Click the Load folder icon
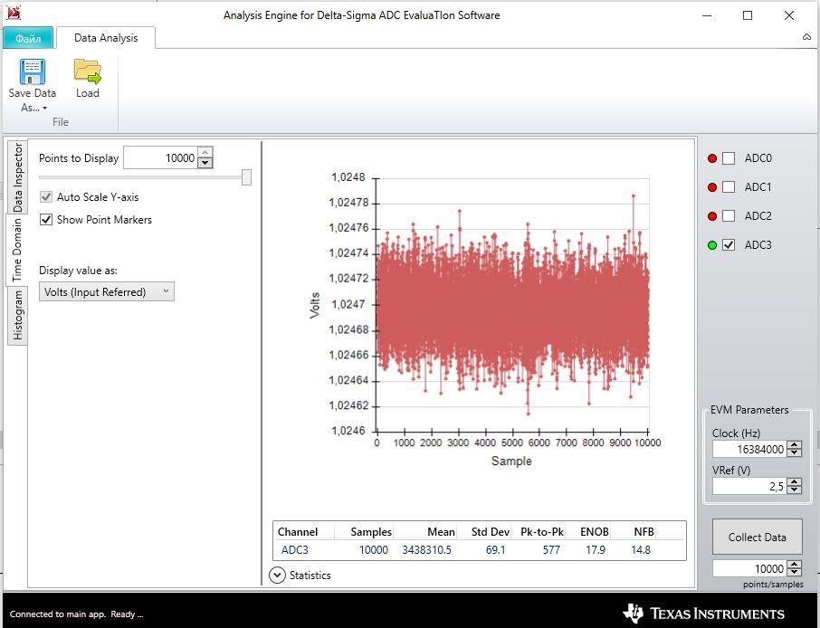The image size is (820, 628). [x=87, y=71]
